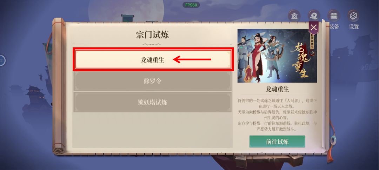Click the jade ring ornament on scroll's right edge
The width and height of the screenshot is (379, 170).
[334, 140]
